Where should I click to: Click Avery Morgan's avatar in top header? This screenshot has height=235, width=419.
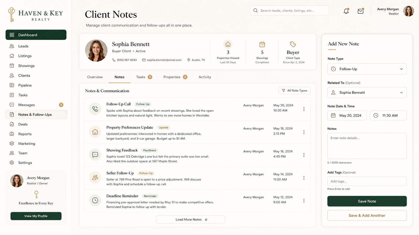(408, 11)
